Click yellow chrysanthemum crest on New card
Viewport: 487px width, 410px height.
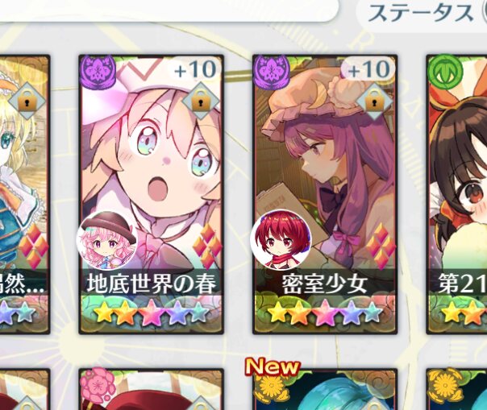[x=272, y=385]
